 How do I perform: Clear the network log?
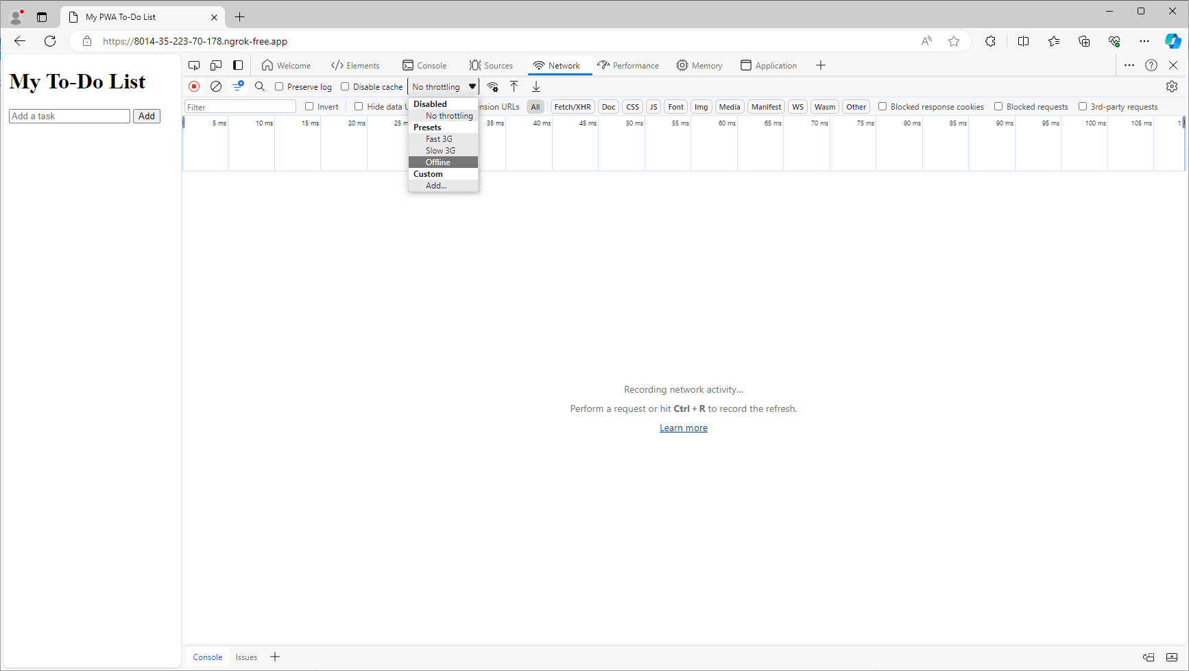216,86
